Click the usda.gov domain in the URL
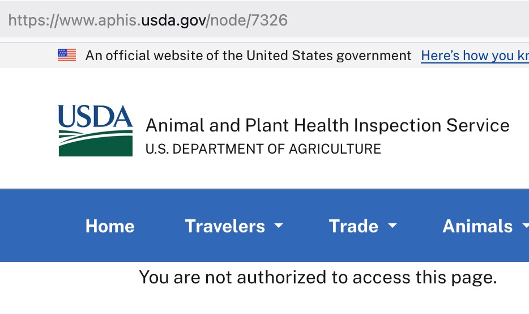Image resolution: width=529 pixels, height=314 pixels. click(174, 20)
